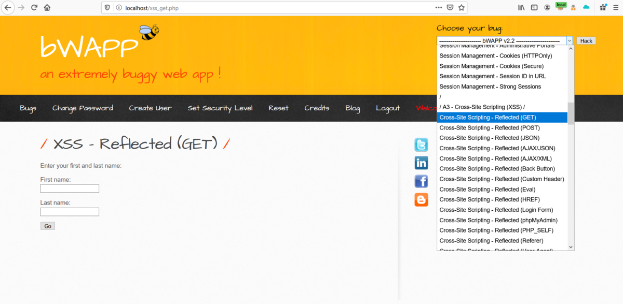Open the Firefox account icon
The width and height of the screenshot is (623, 304).
point(547,8)
